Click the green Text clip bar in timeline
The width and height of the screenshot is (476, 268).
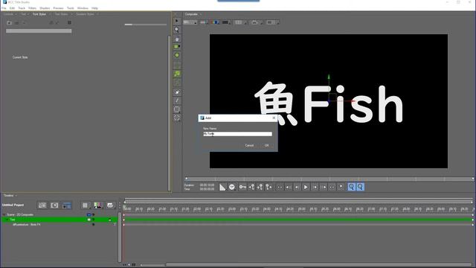[x=298, y=220]
